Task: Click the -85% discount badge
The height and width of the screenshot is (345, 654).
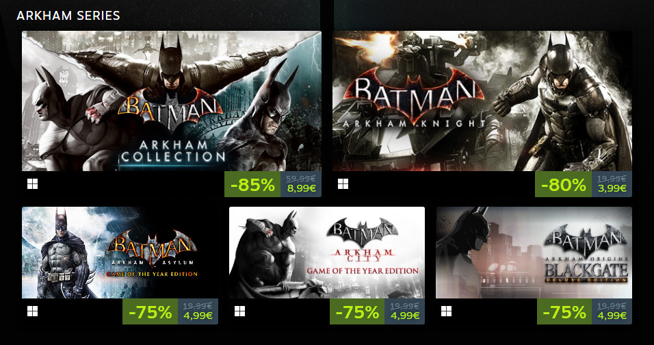Action: [252, 184]
